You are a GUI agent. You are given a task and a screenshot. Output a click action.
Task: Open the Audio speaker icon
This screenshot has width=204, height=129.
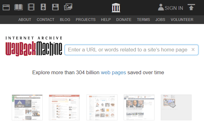43,7
